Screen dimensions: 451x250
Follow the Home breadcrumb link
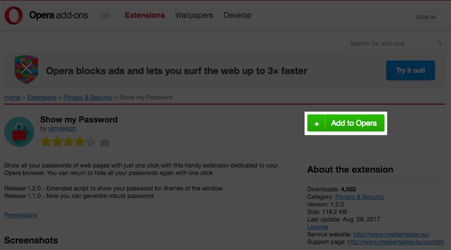pyautogui.click(x=12, y=97)
